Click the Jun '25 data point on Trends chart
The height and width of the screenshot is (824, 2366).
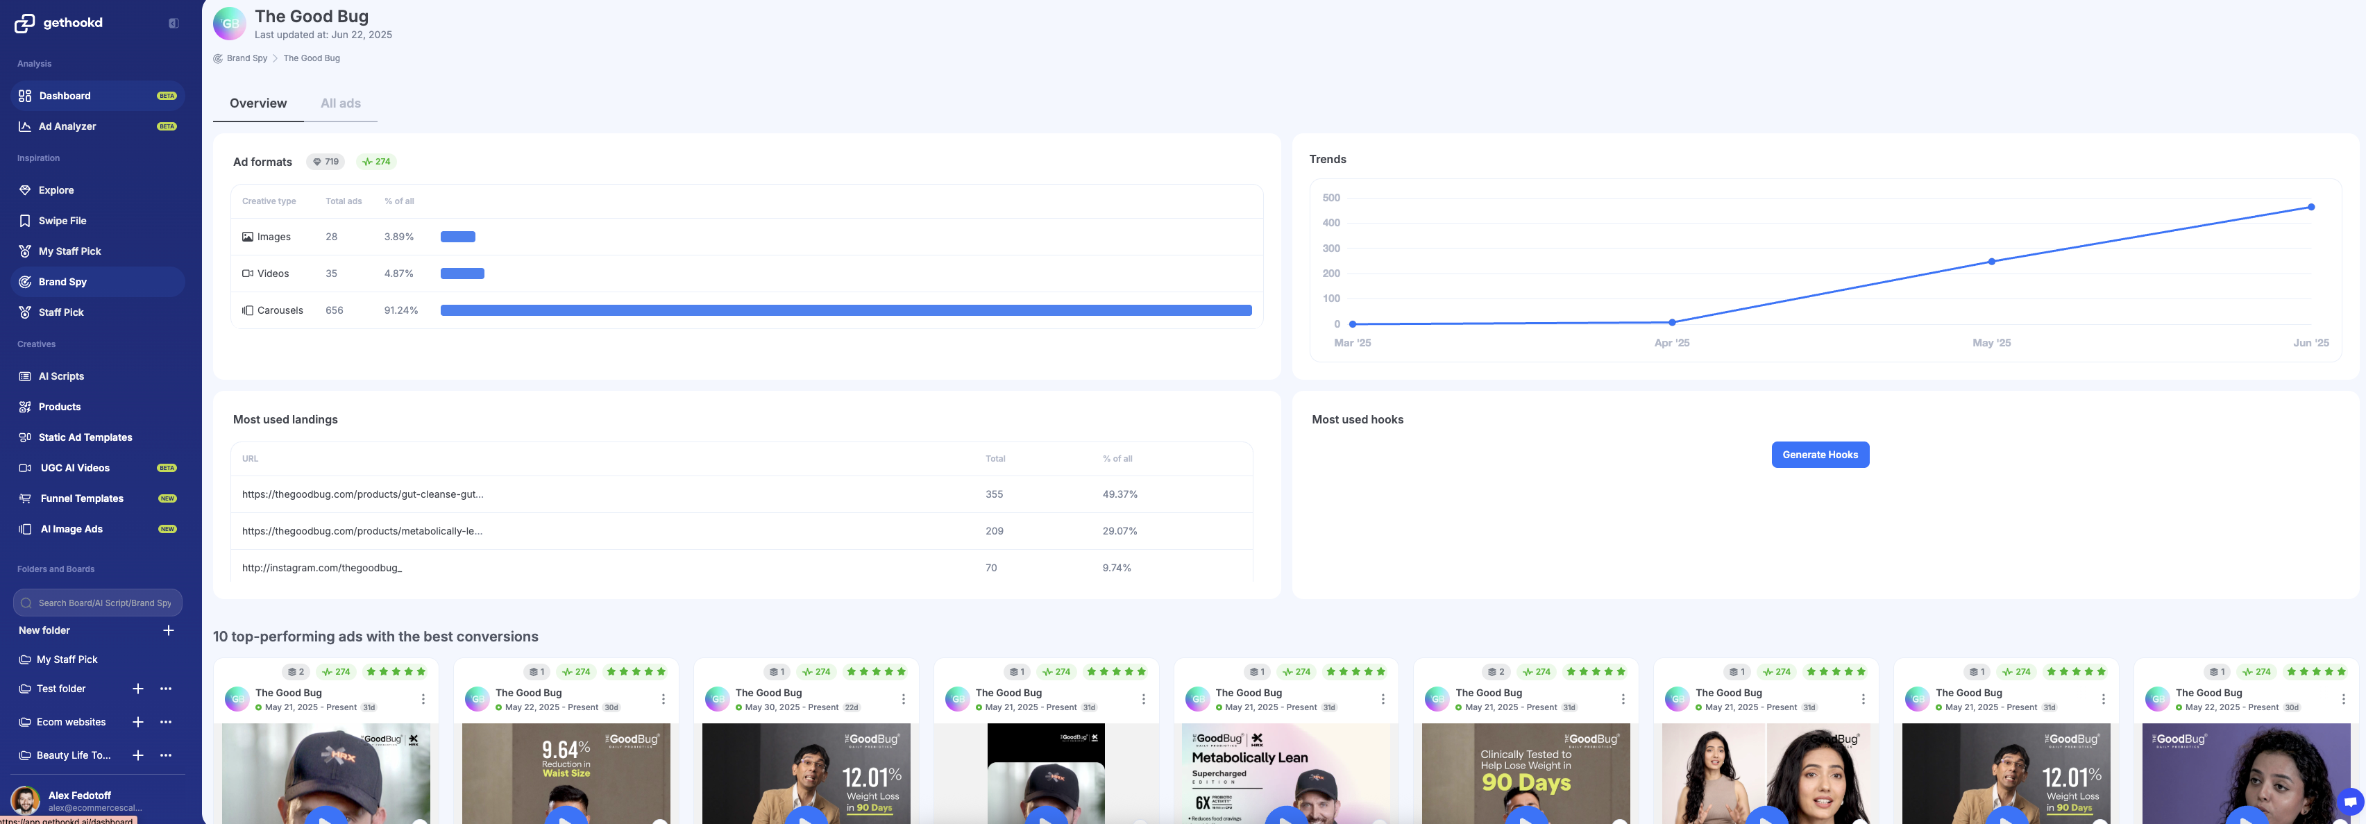(2311, 208)
